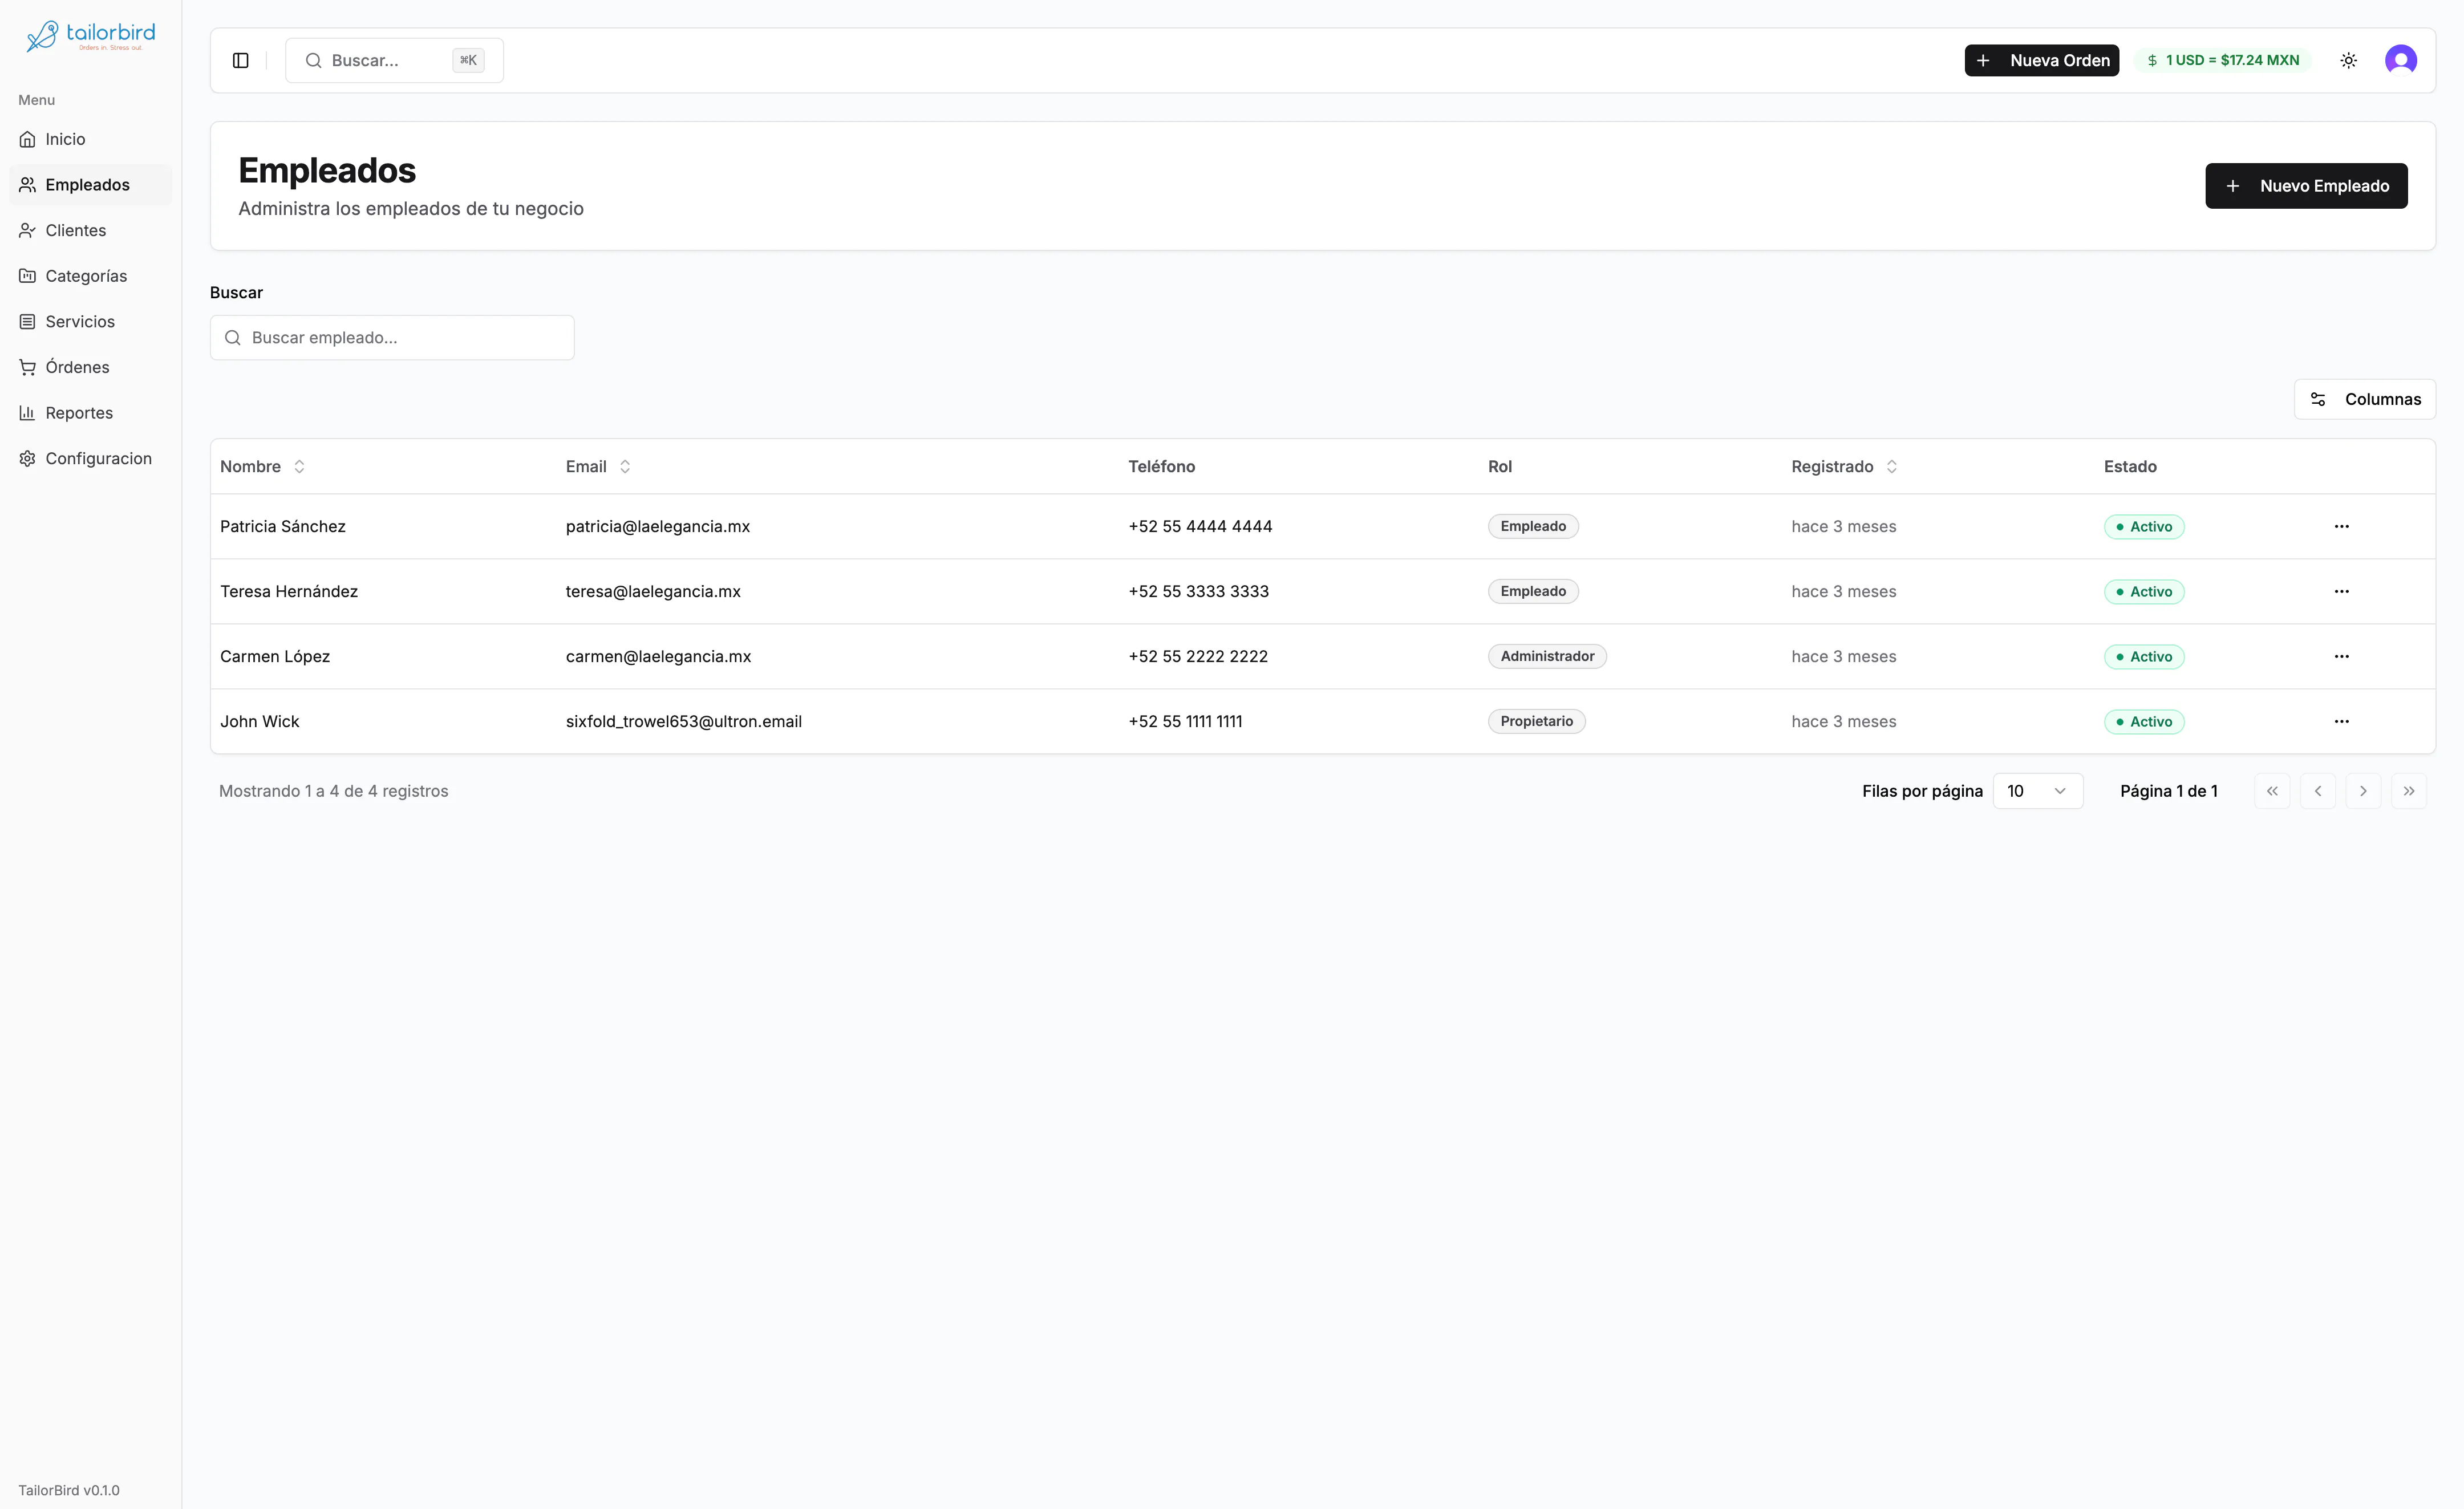
Task: Open Clientes sidebar item
Action: 90,231
